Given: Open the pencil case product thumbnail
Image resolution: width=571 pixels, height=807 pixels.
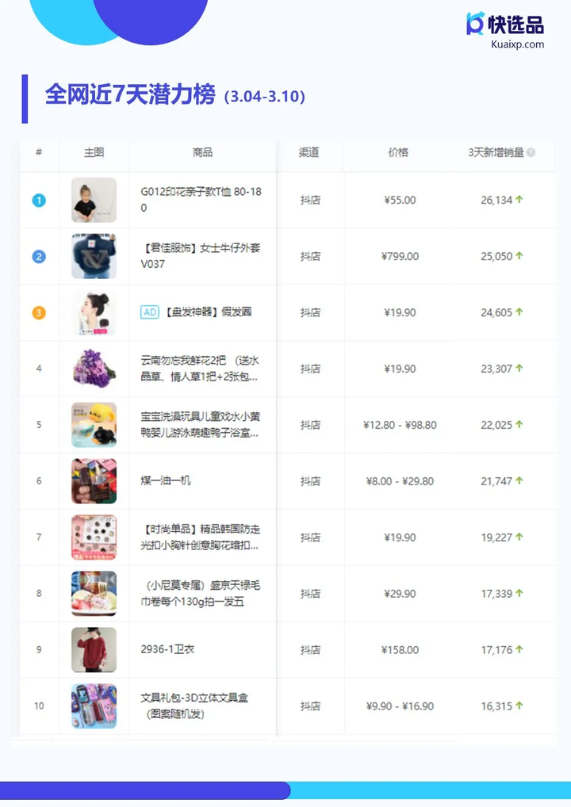Looking at the screenshot, I should (94, 706).
